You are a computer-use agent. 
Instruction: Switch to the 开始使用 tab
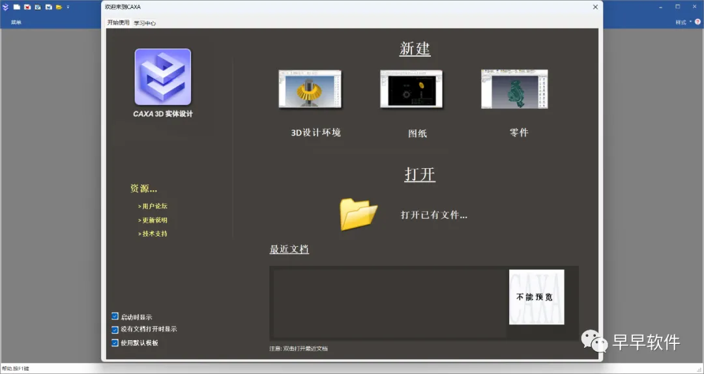pos(119,22)
